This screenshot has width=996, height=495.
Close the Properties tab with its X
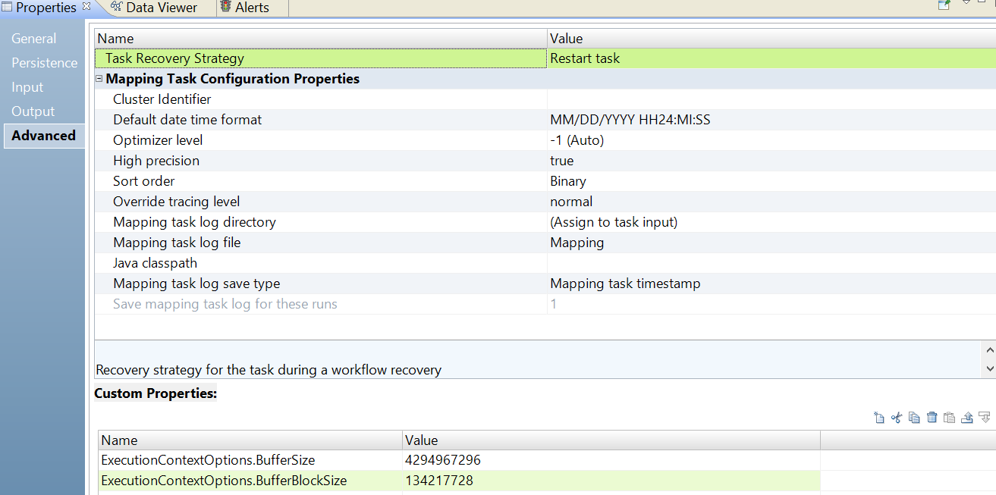tap(86, 6)
